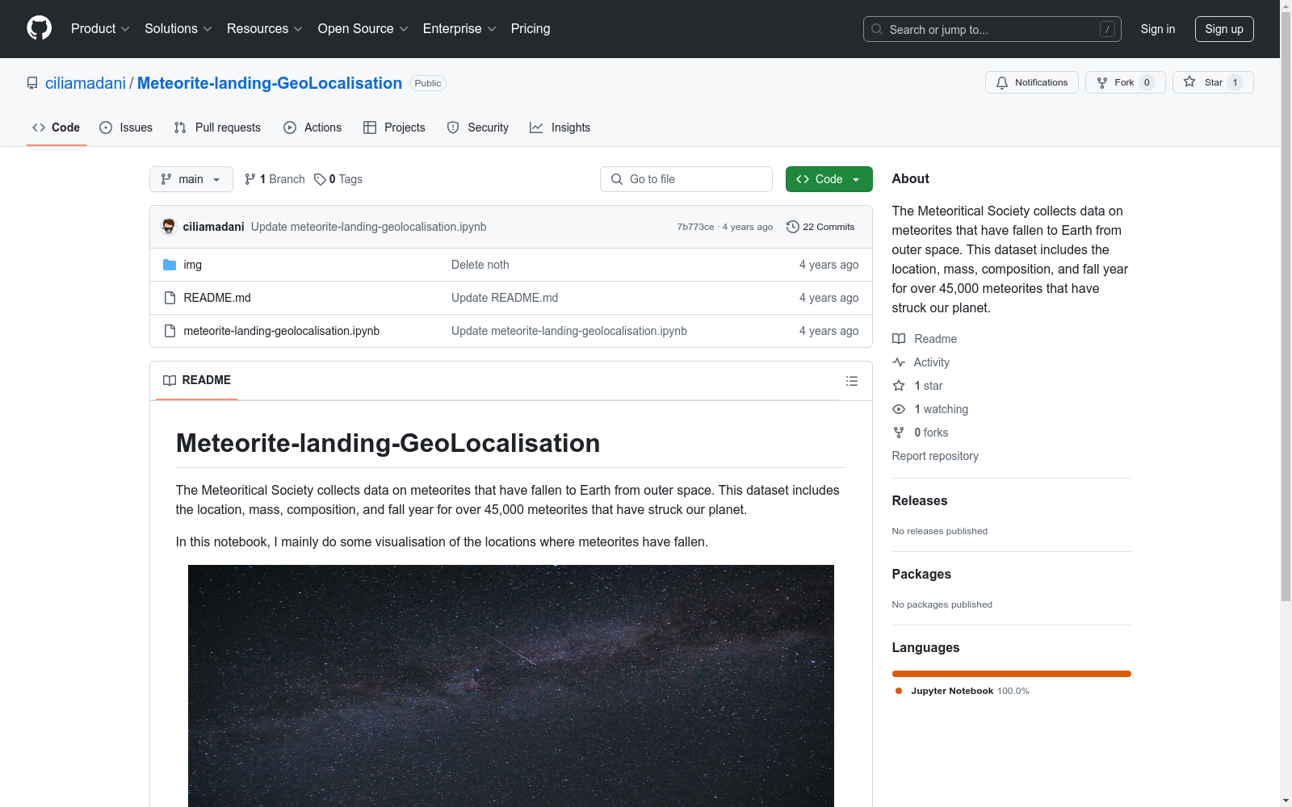Viewport: 1292px width, 807px height.
Task: Click the Notifications bell button
Action: 1031,82
